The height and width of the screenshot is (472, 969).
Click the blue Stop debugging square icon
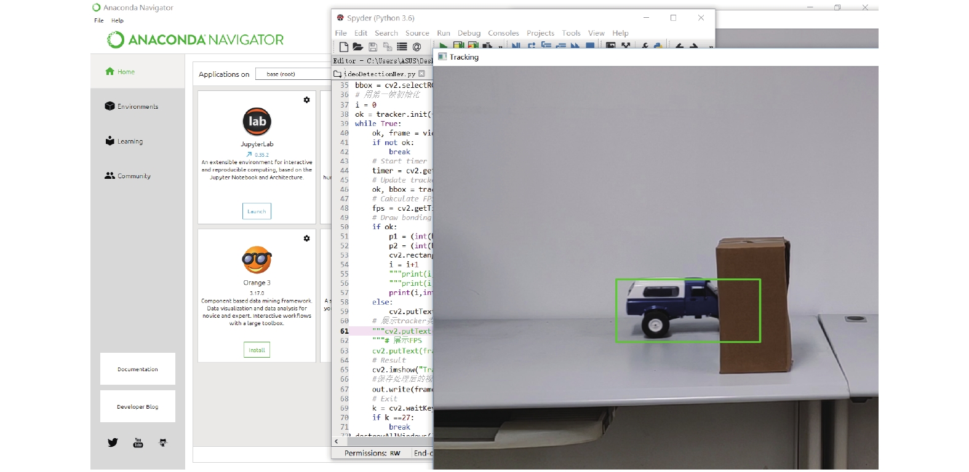(x=590, y=47)
